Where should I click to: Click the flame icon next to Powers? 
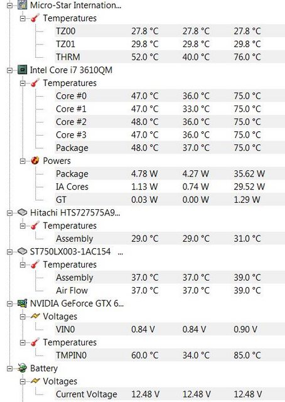click(35, 161)
